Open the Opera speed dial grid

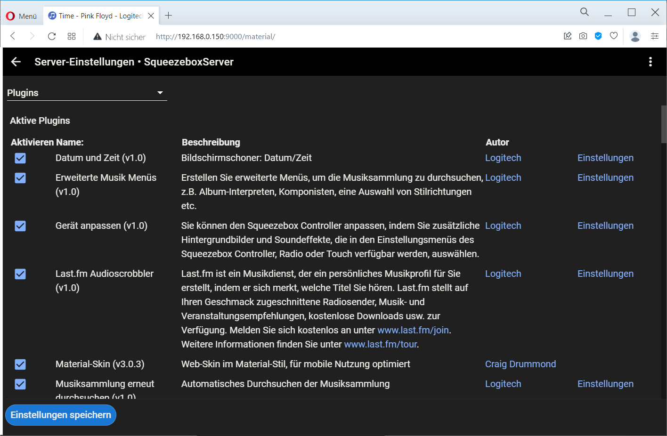click(72, 36)
